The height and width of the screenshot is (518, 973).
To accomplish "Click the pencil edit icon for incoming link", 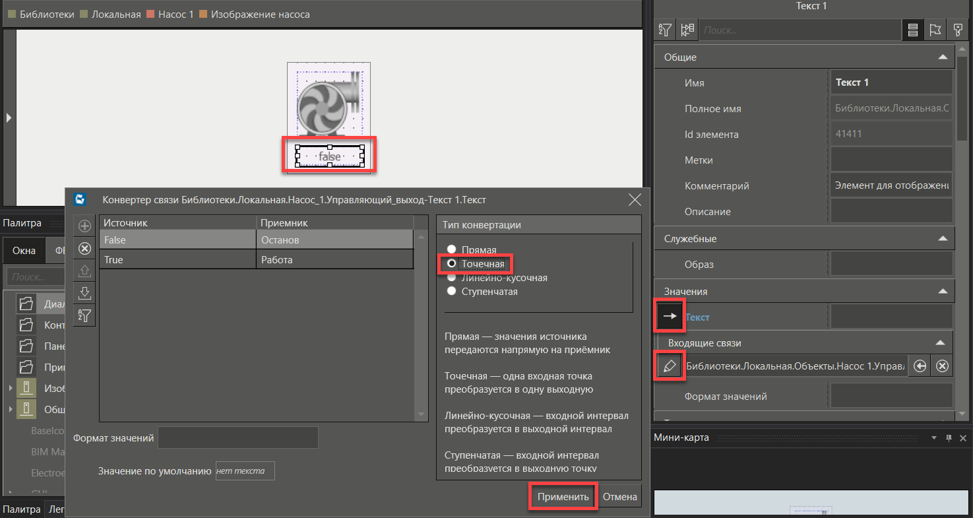I will tap(670, 366).
